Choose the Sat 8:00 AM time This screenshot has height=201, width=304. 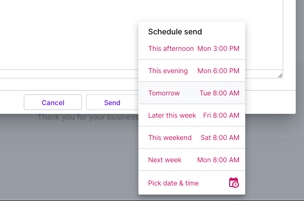[220, 138]
